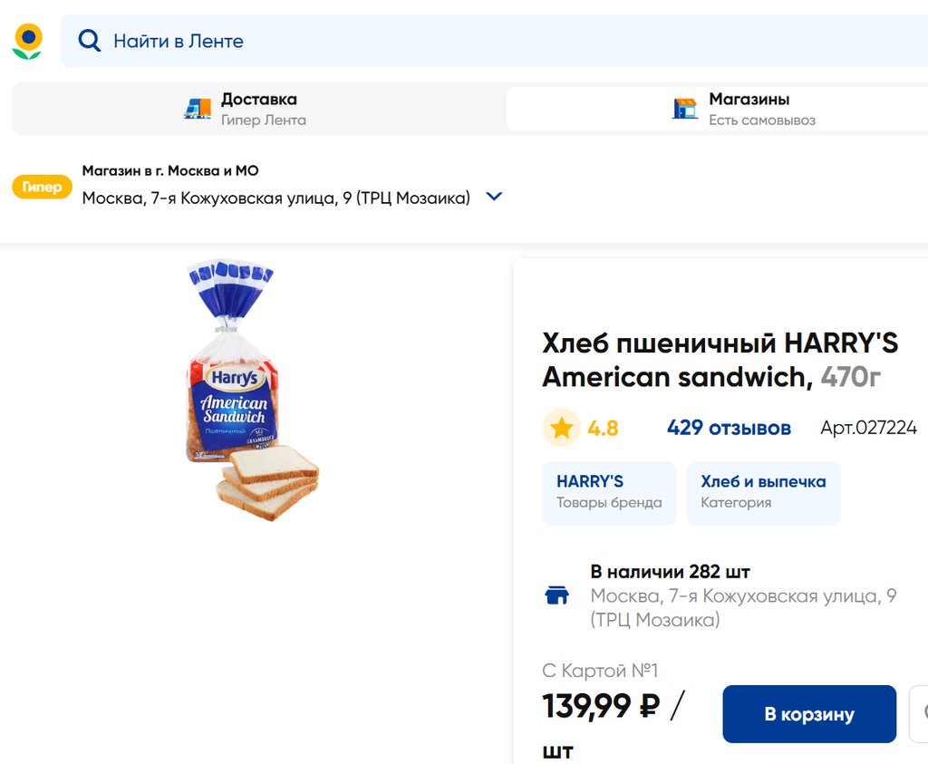Click the yellow Гипер badge
The width and height of the screenshot is (928, 764).
click(x=42, y=187)
